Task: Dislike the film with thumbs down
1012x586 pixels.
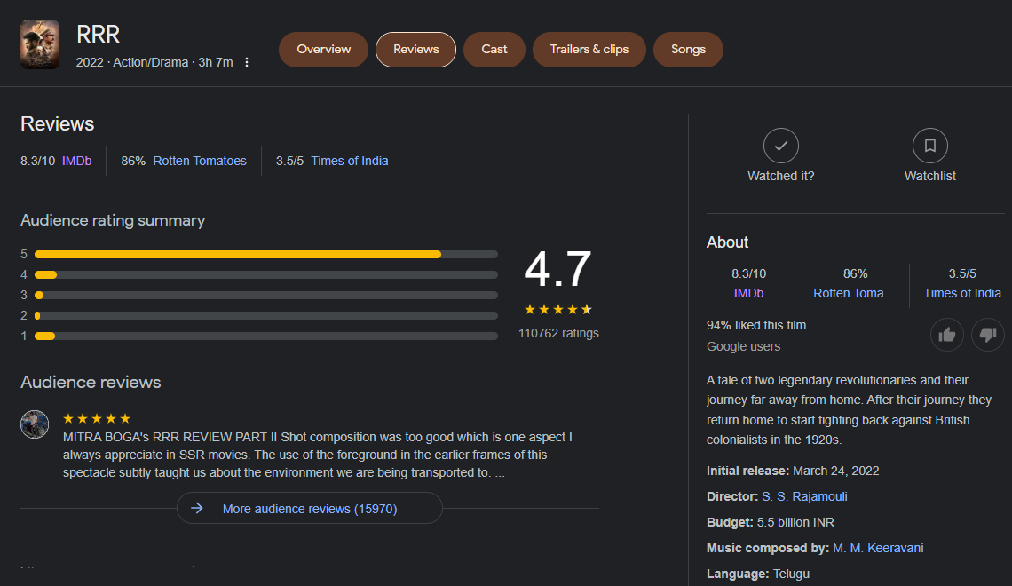Action: [988, 335]
